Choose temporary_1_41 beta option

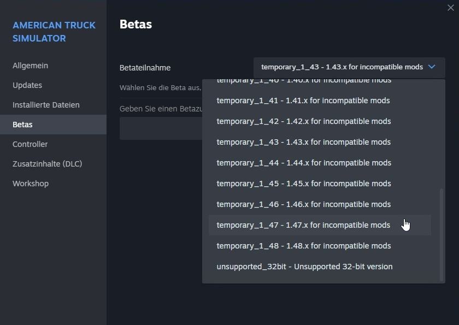(320, 101)
